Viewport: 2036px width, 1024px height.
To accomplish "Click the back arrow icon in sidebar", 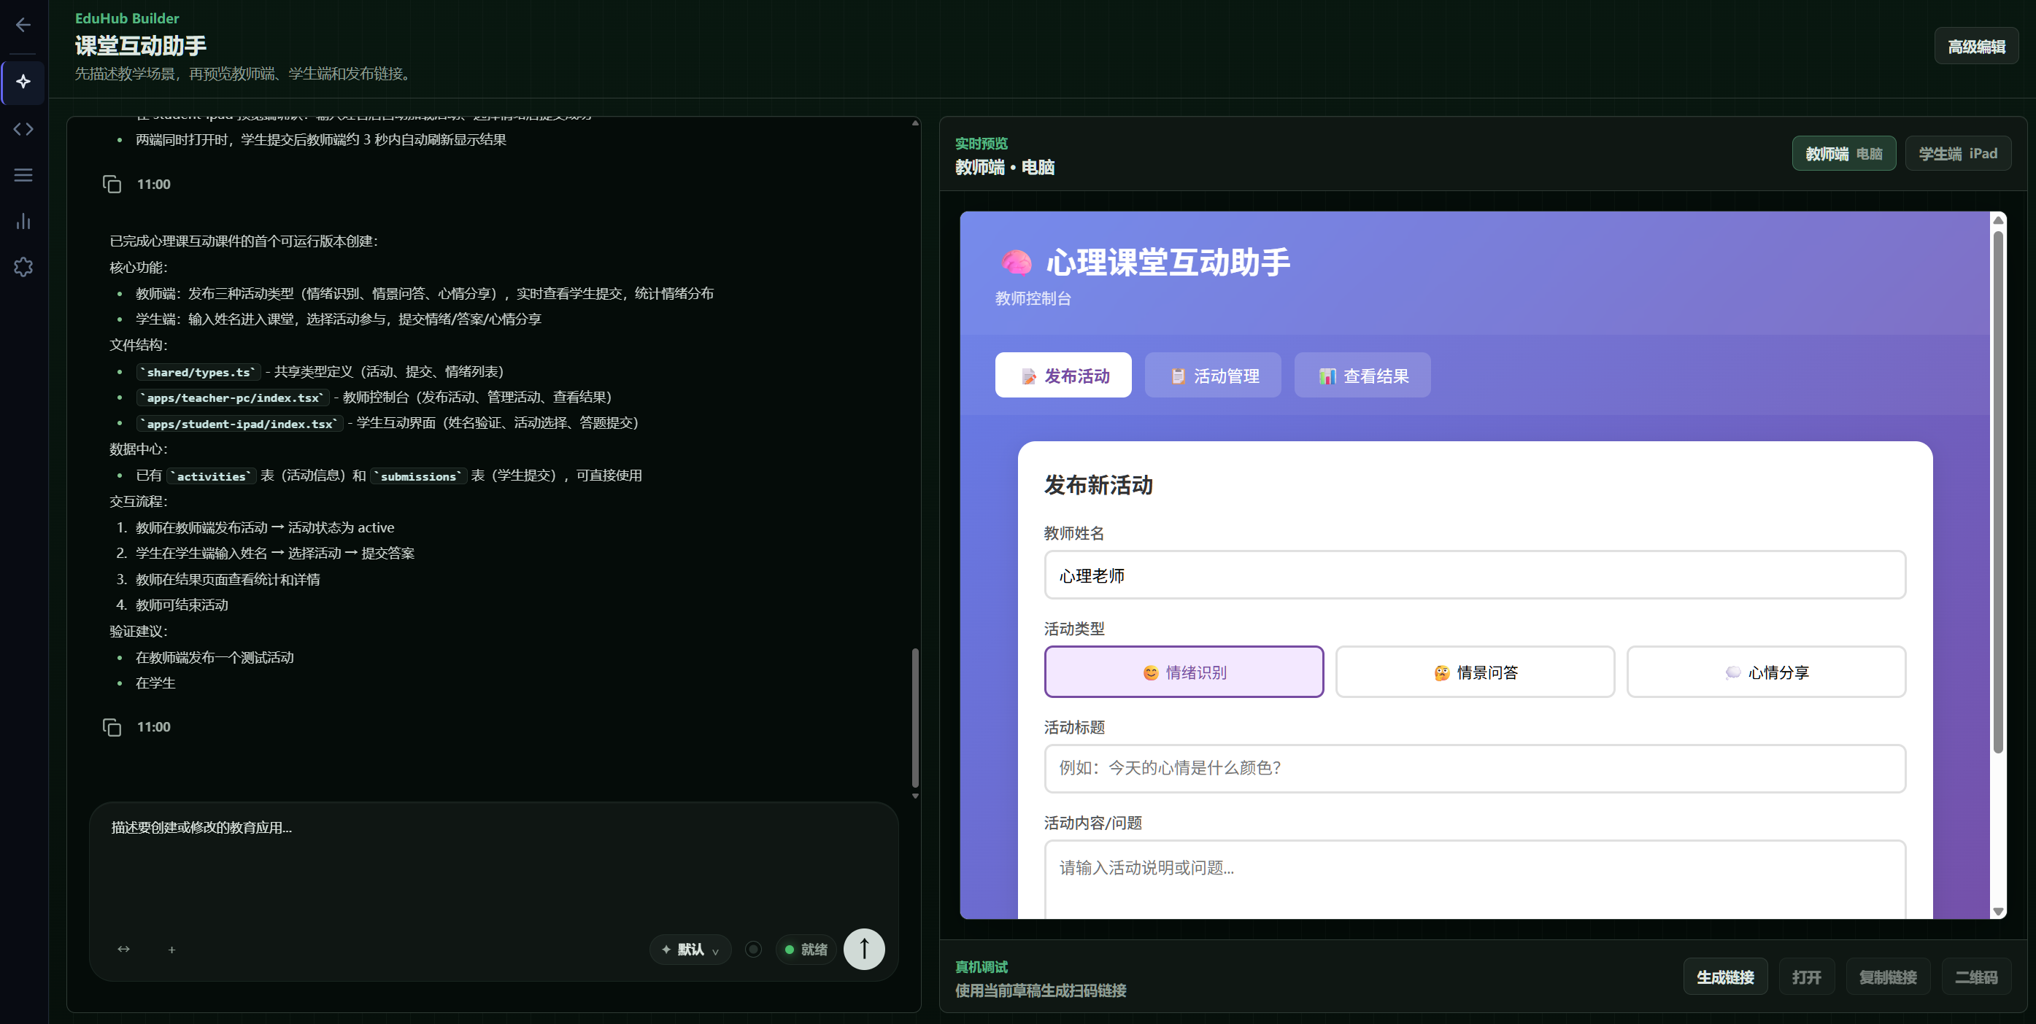I will (23, 25).
